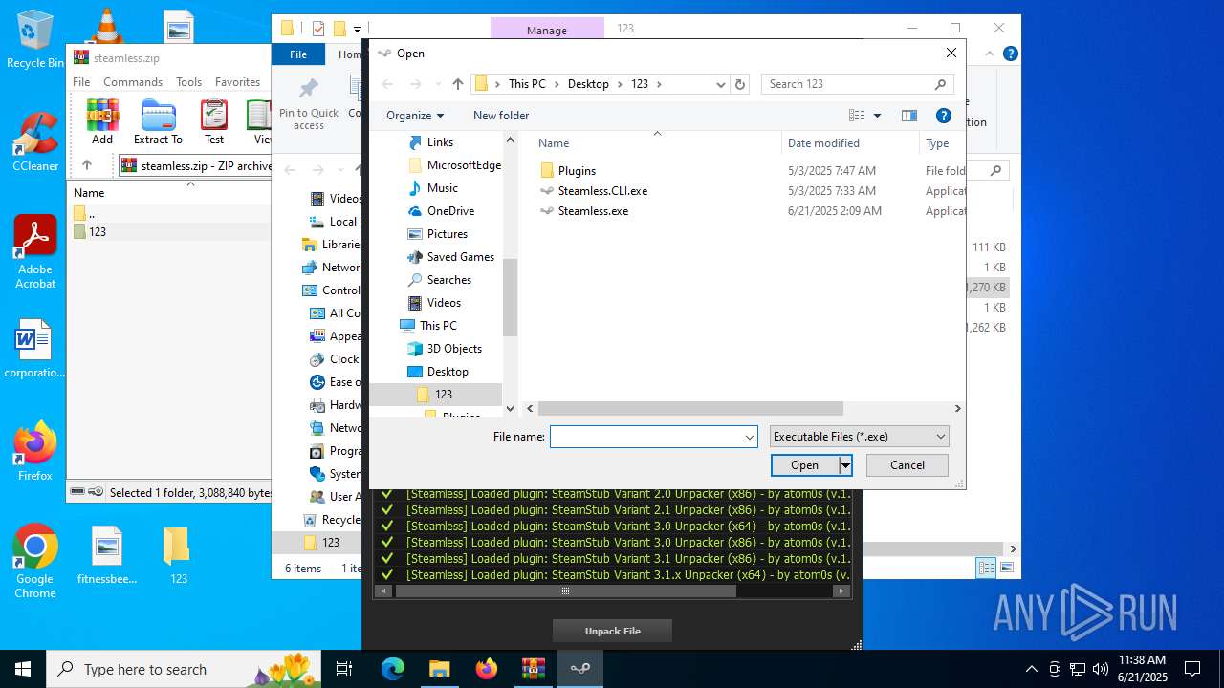This screenshot has height=688, width=1224.
Task: Change view layout icon in Open dialog
Action: (857, 116)
